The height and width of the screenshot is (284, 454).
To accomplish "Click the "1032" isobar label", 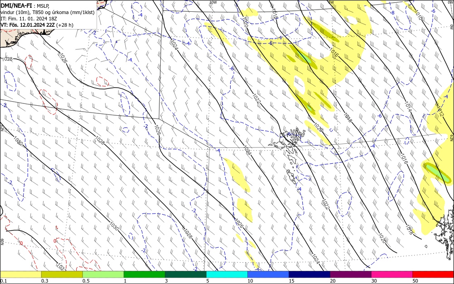I will pyautogui.click(x=62, y=267).
